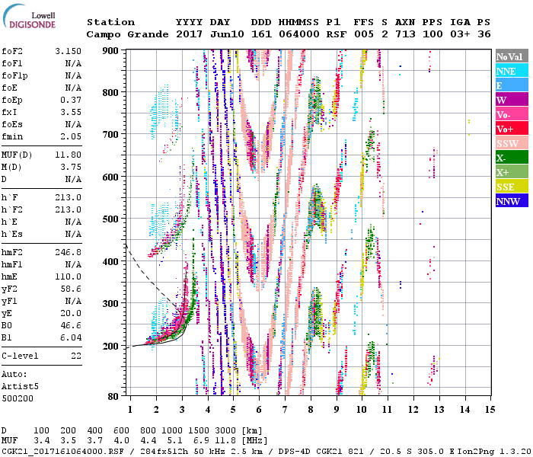533x457 pixels.
Task: Click the SSE yellow legend swatch
Action: point(511,187)
